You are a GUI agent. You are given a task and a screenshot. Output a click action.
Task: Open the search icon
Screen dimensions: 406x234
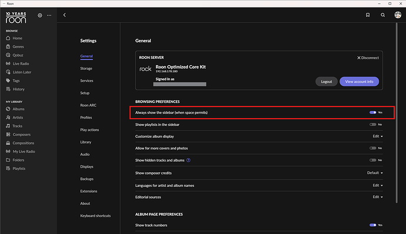pyautogui.click(x=382, y=15)
